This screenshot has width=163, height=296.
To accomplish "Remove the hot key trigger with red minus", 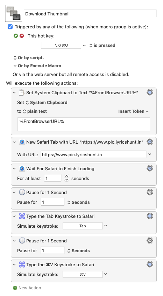I will click(x=22, y=36).
